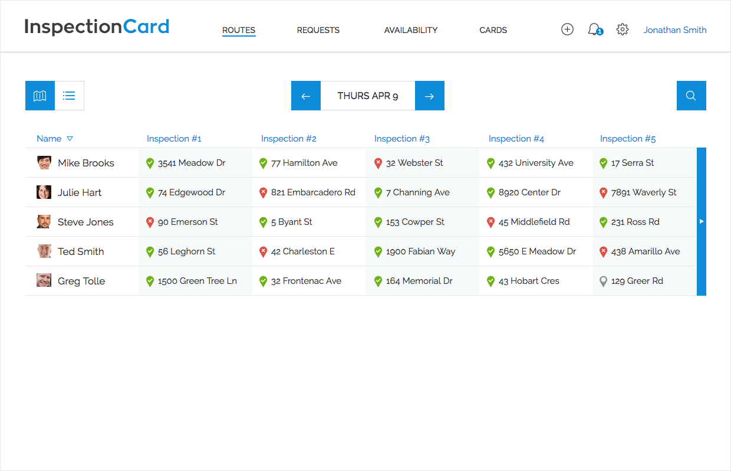Switch to list view
Screen dimensions: 731x471
point(70,96)
